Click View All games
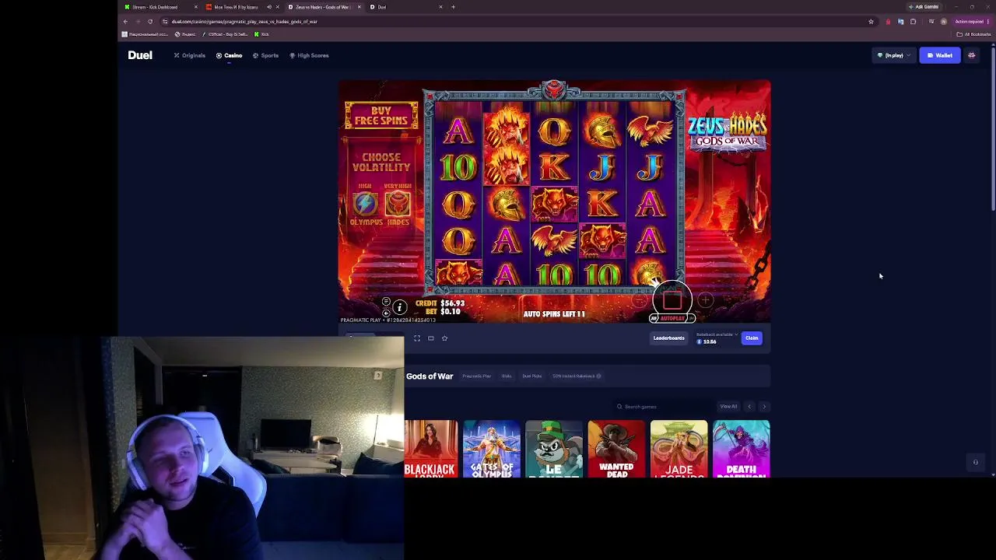 pyautogui.click(x=728, y=407)
